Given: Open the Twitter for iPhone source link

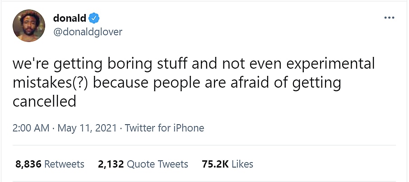Looking at the screenshot, I should click(164, 128).
